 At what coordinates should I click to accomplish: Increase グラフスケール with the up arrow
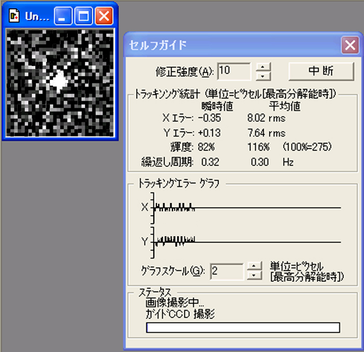(x=254, y=266)
